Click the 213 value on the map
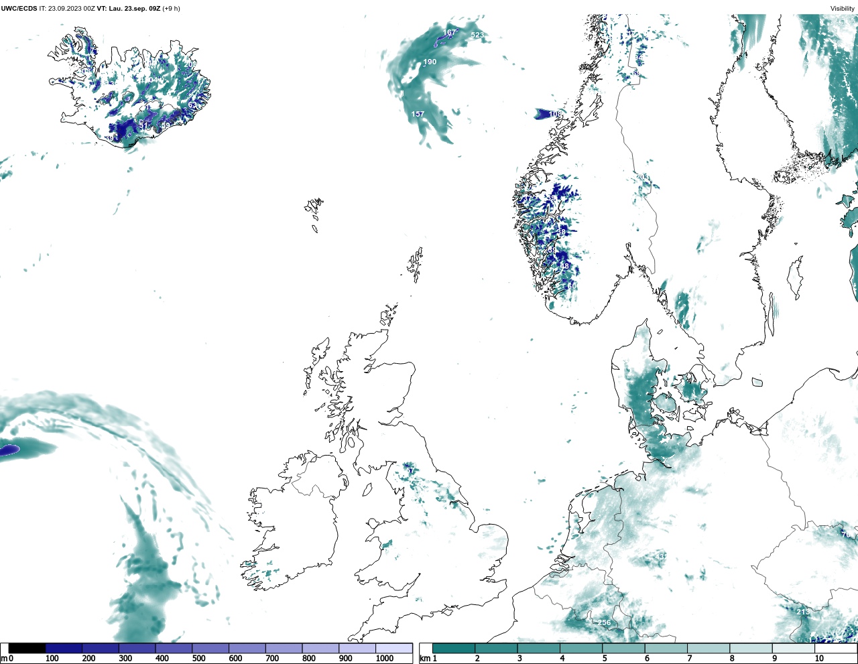 (802, 612)
